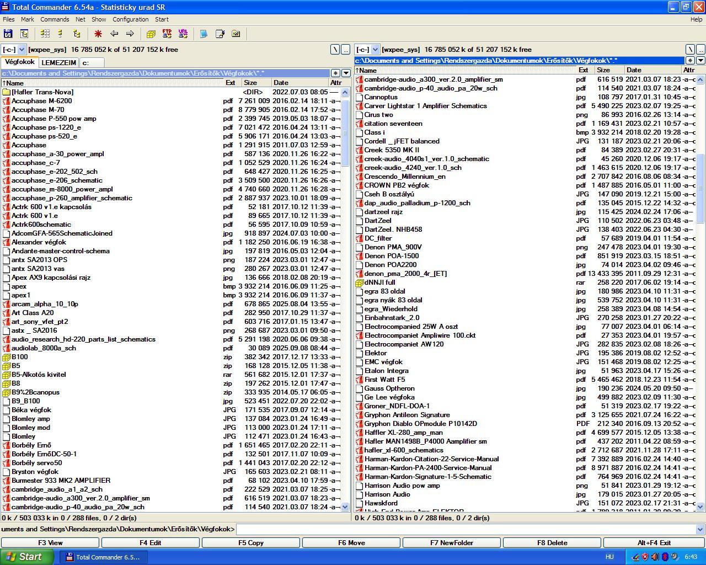This screenshot has width=706, height=565.
Task: Click the F4 Edit button
Action: click(151, 542)
